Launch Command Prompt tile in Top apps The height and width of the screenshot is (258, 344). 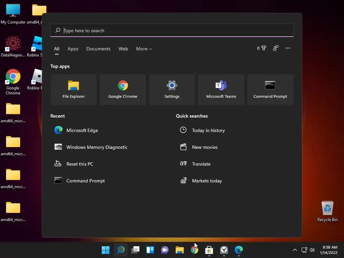(x=270, y=90)
